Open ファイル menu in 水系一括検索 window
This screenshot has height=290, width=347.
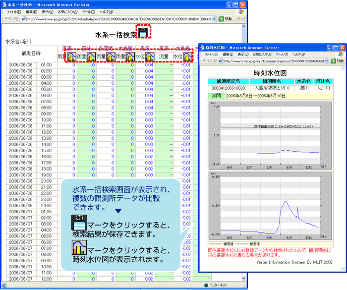point(13,11)
